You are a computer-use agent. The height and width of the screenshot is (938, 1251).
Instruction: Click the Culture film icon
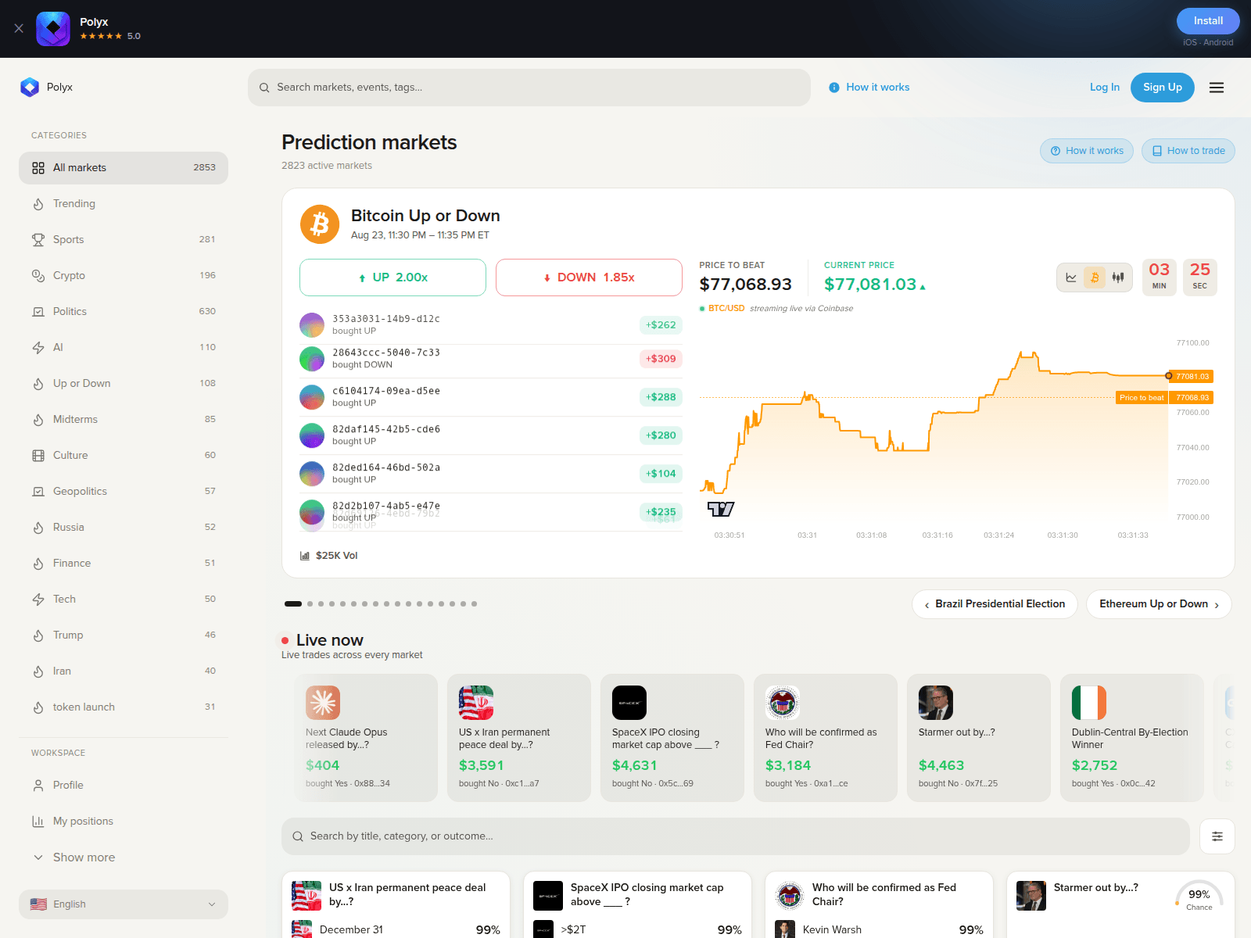click(38, 456)
